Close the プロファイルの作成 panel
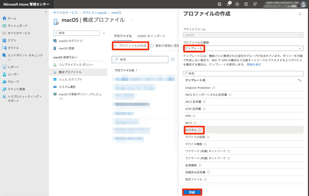This screenshot has width=309, height=196. coord(300,14)
